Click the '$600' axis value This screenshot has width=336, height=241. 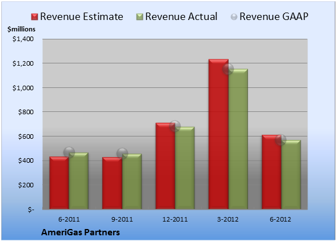(26, 136)
